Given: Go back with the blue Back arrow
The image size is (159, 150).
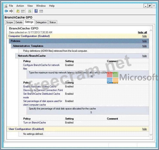Looking at the screenshot, I should (x=6, y=11).
